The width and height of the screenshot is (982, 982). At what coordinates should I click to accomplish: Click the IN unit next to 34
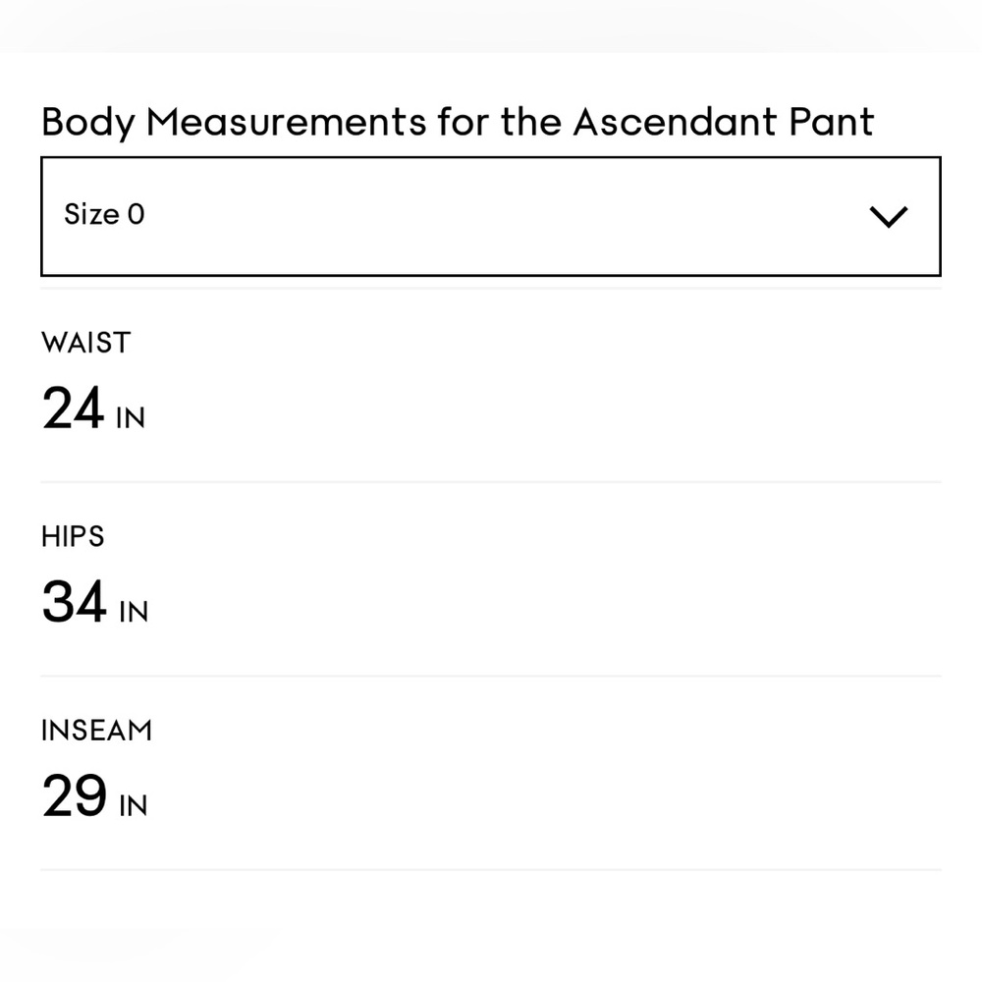pos(134,612)
